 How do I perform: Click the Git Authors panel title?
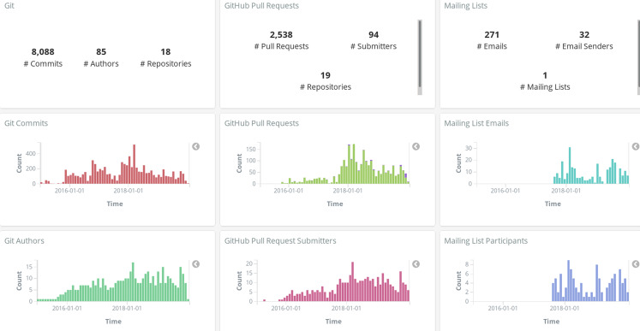click(24, 241)
